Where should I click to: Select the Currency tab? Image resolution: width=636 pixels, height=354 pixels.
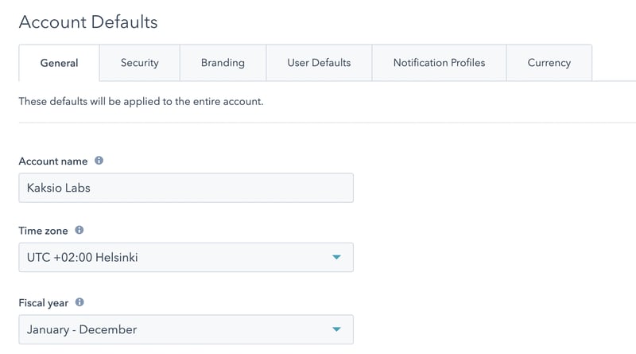pos(549,63)
